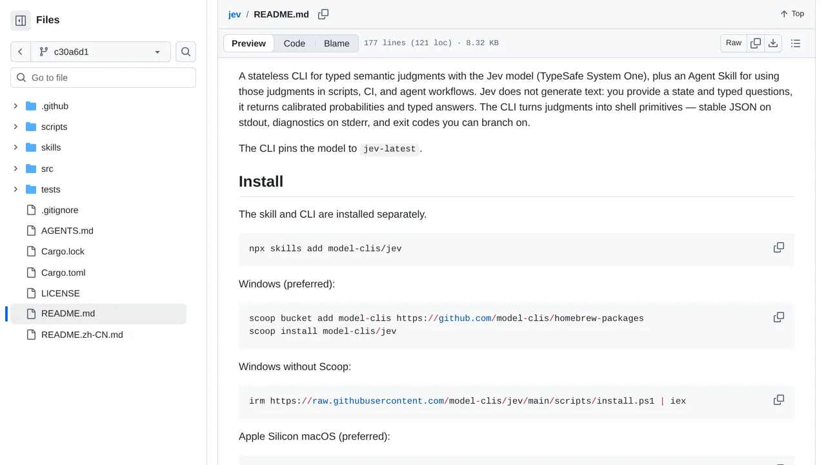826x465 pixels.
Task: Switch to the Preview tab
Action: (248, 43)
